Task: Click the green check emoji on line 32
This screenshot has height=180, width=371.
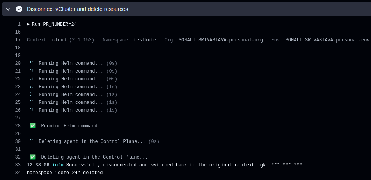Action: click(33, 157)
